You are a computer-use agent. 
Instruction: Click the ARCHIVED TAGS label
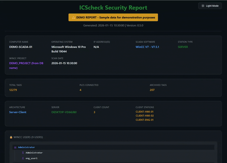coord(158,85)
